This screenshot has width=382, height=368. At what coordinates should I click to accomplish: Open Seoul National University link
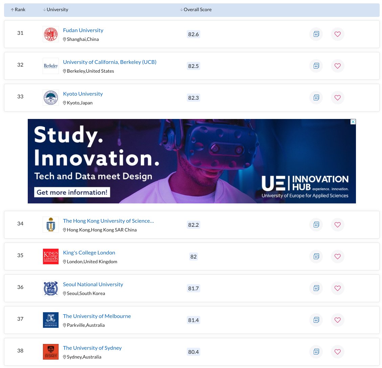93,284
